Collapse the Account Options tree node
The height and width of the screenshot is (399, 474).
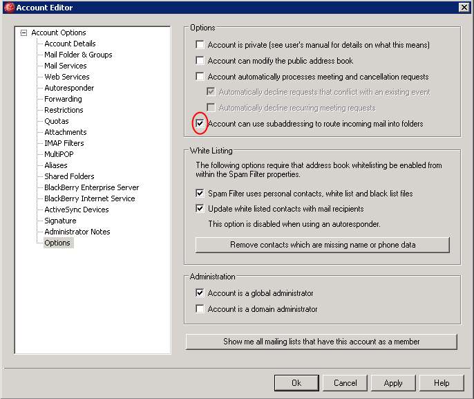[x=23, y=33]
